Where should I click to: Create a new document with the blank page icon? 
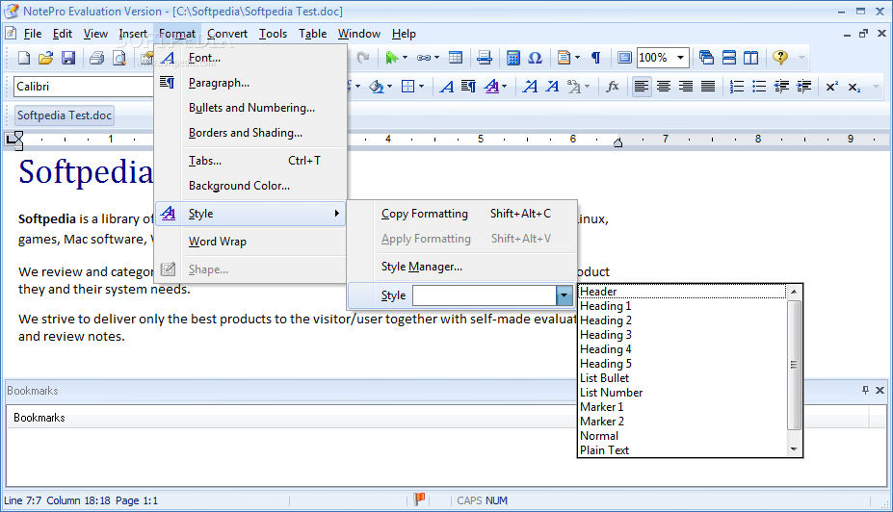click(24, 58)
